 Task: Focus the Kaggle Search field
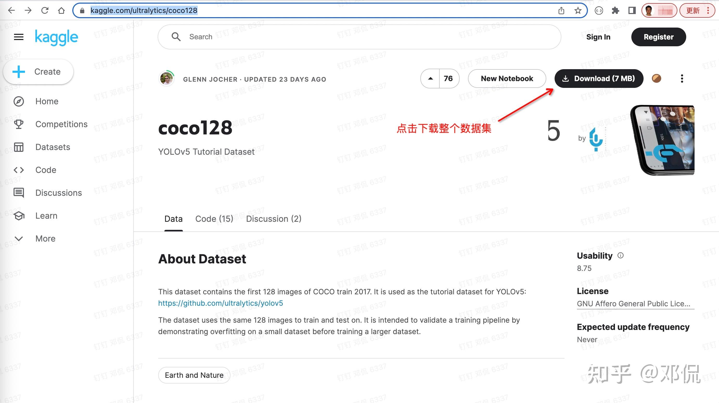pyautogui.click(x=359, y=37)
